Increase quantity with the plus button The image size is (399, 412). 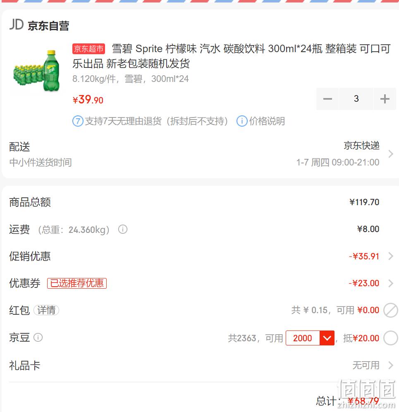(385, 99)
